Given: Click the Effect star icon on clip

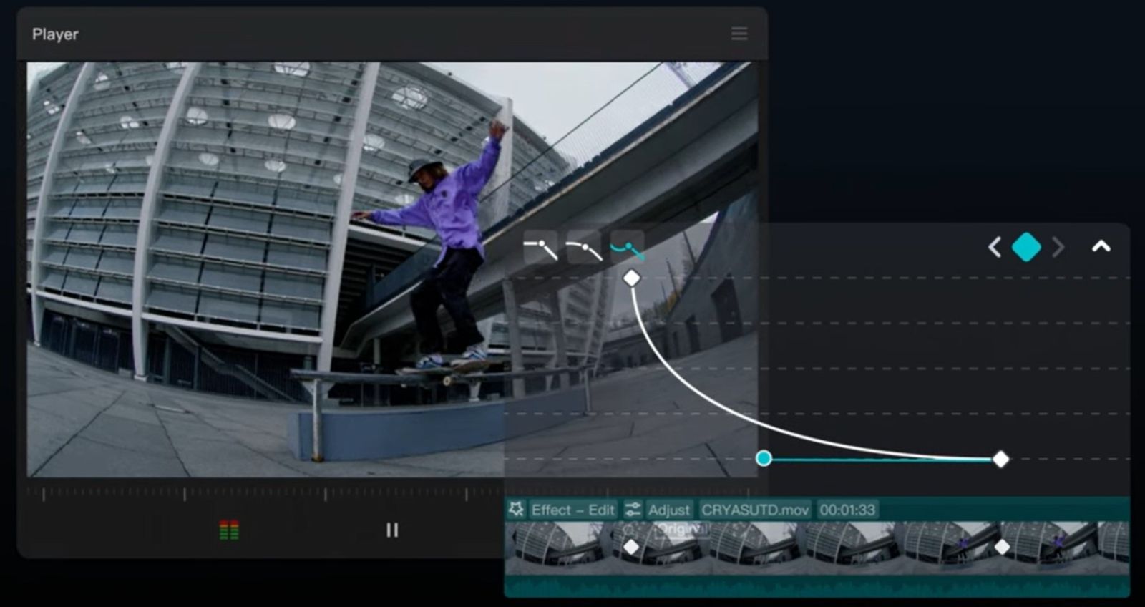Looking at the screenshot, I should pos(516,509).
